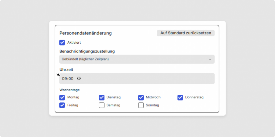Uncheck the Donnerstag checkbox
Viewport: 275px width, 137px height.
click(x=180, y=97)
